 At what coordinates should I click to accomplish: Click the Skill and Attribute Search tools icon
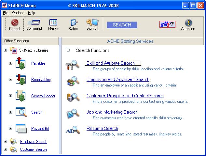pyautogui.click(x=73, y=65)
